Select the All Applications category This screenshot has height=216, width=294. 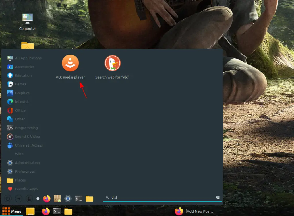(x=24, y=58)
